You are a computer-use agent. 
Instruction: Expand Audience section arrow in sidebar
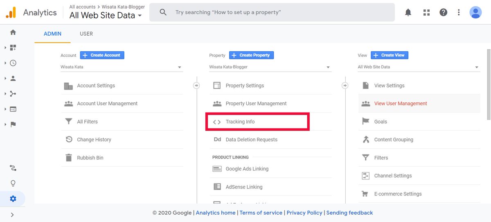point(5,78)
